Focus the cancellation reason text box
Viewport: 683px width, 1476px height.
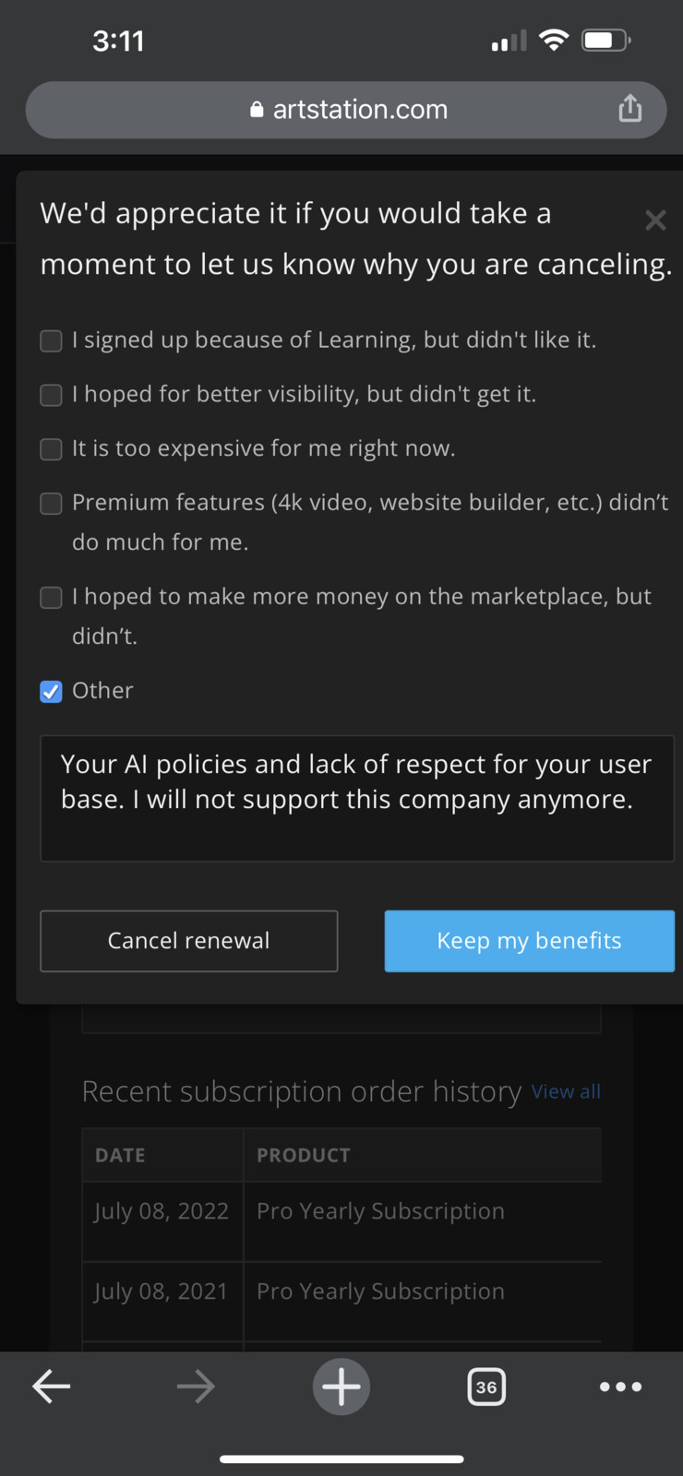point(357,799)
